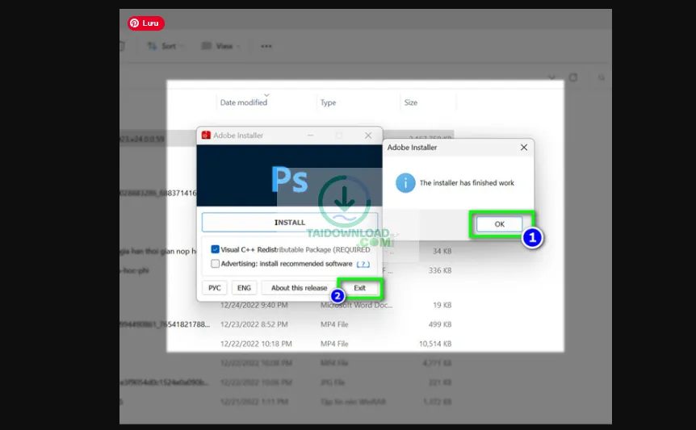
Task: Open the three-dots more options menu
Action: (266, 46)
